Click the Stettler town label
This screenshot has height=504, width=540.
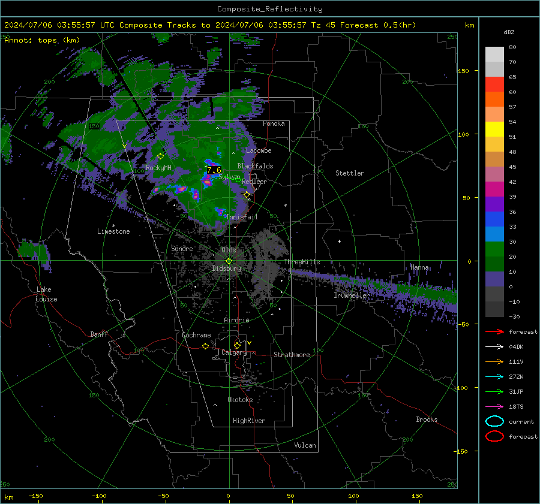pyautogui.click(x=350, y=173)
